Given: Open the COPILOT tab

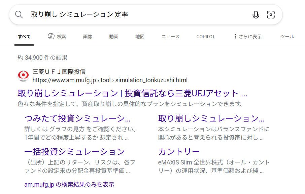Looking at the screenshot, I should 206,37.
